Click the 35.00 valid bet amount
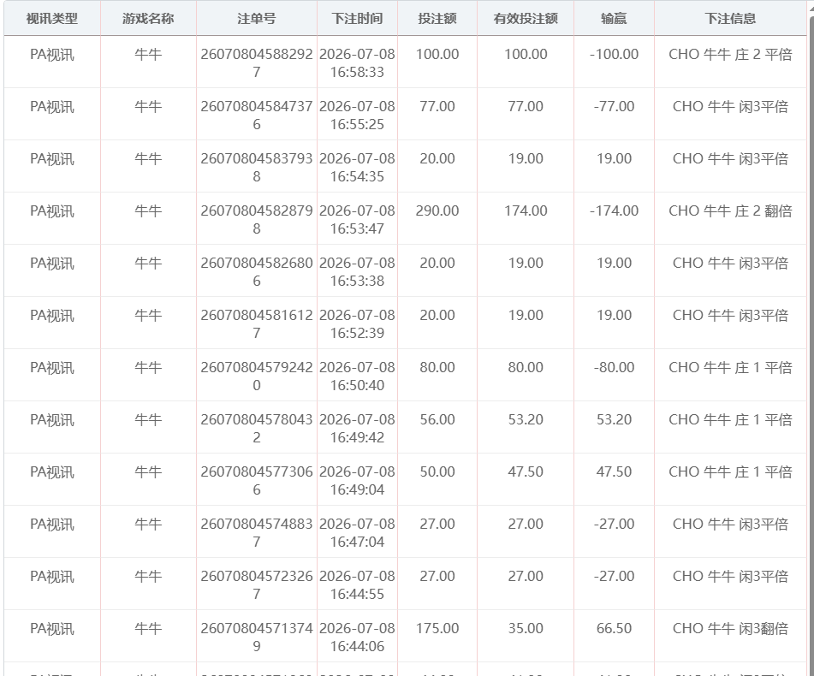 tap(526, 628)
